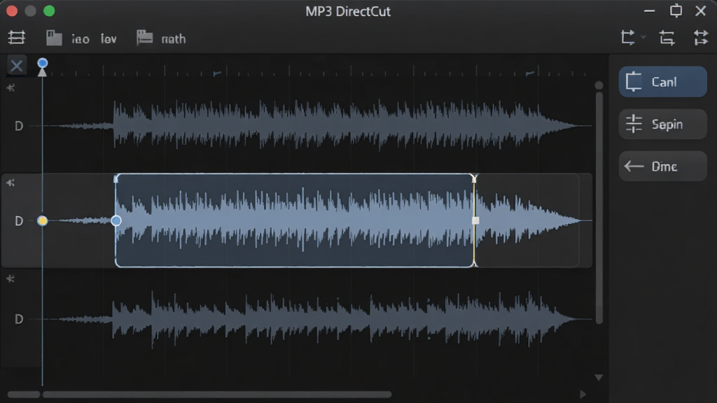
Task: Click the scroll-right arrow of the horizontal scrollbar
Action: (583, 394)
